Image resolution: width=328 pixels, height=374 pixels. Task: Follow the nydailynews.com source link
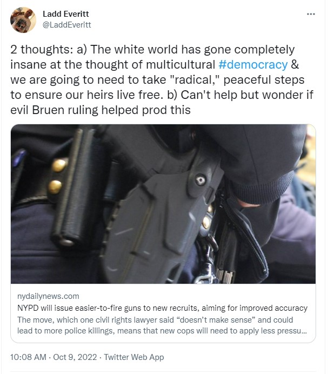tap(48, 296)
